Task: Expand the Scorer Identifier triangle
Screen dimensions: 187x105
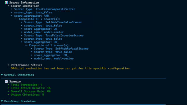Action: tap(8, 6)
